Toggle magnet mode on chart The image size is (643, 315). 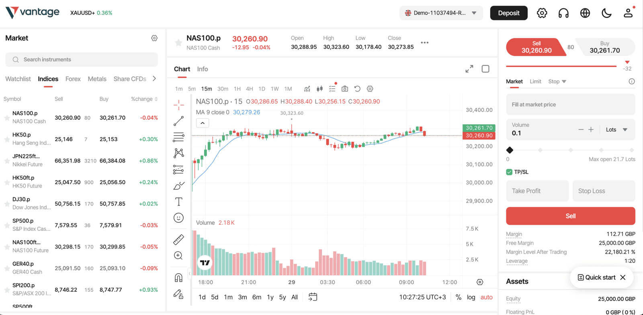179,277
